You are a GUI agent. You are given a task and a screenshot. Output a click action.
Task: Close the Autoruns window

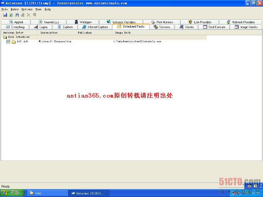[260, 3]
